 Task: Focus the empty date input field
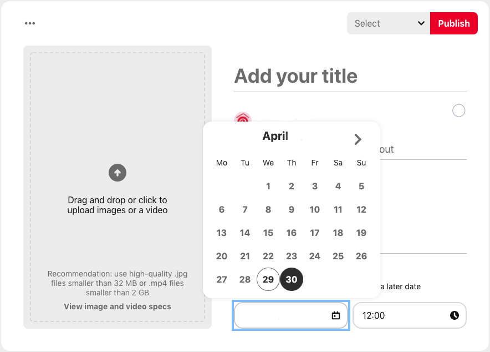tap(290, 315)
